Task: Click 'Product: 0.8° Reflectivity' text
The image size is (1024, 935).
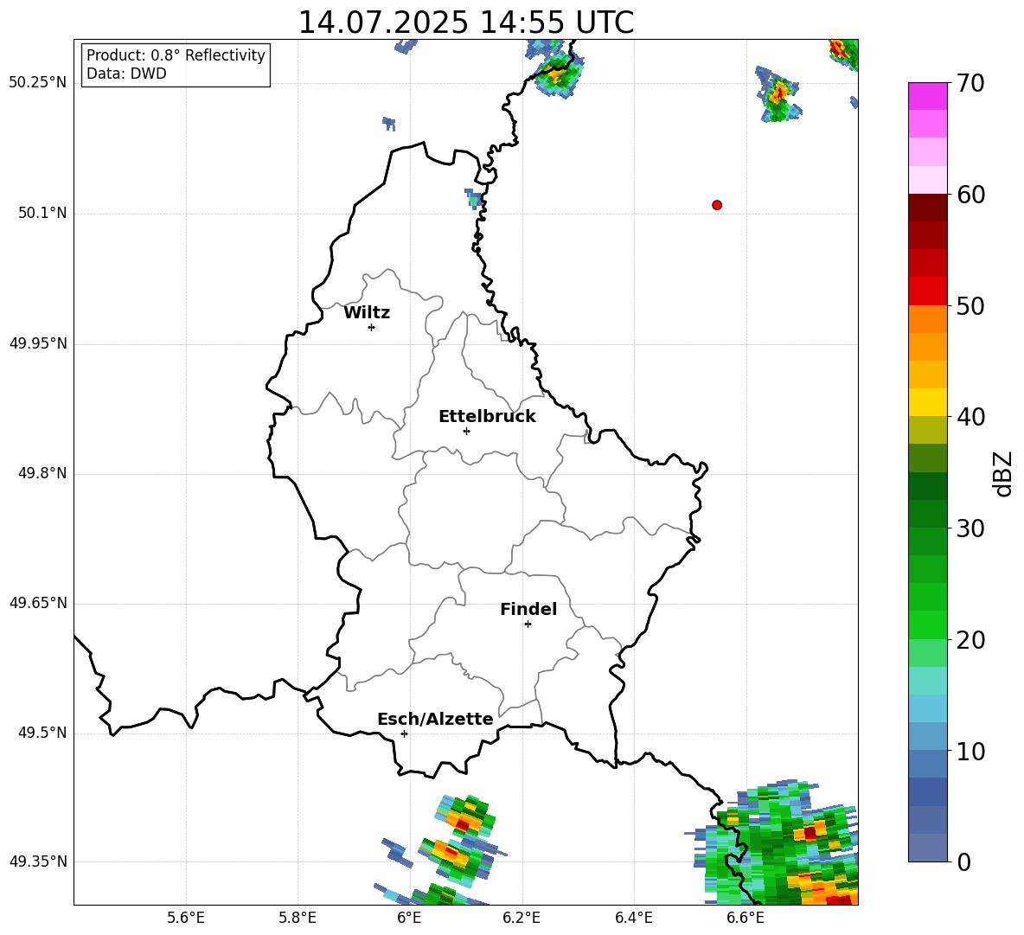Action: (176, 54)
